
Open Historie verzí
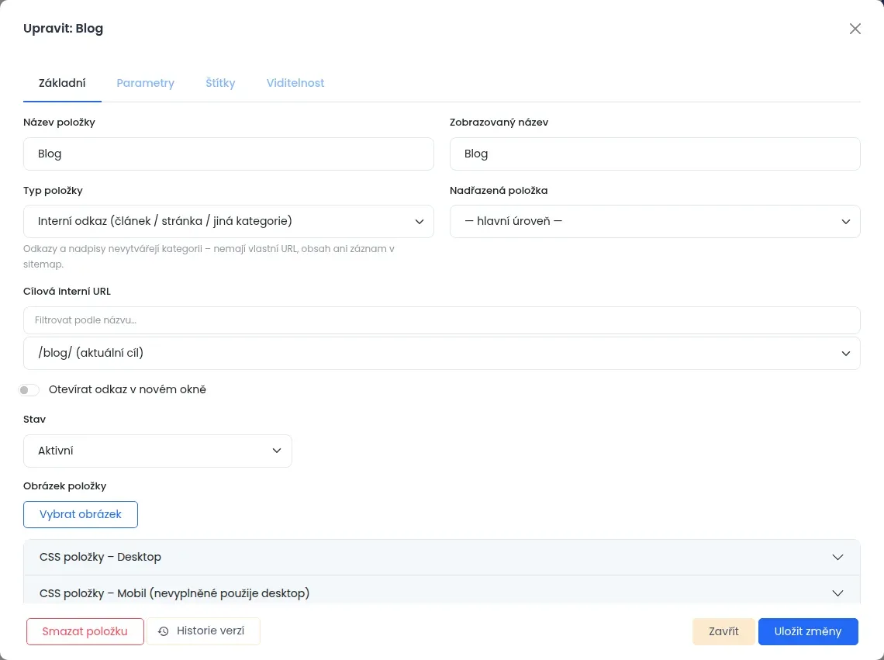coord(203,631)
